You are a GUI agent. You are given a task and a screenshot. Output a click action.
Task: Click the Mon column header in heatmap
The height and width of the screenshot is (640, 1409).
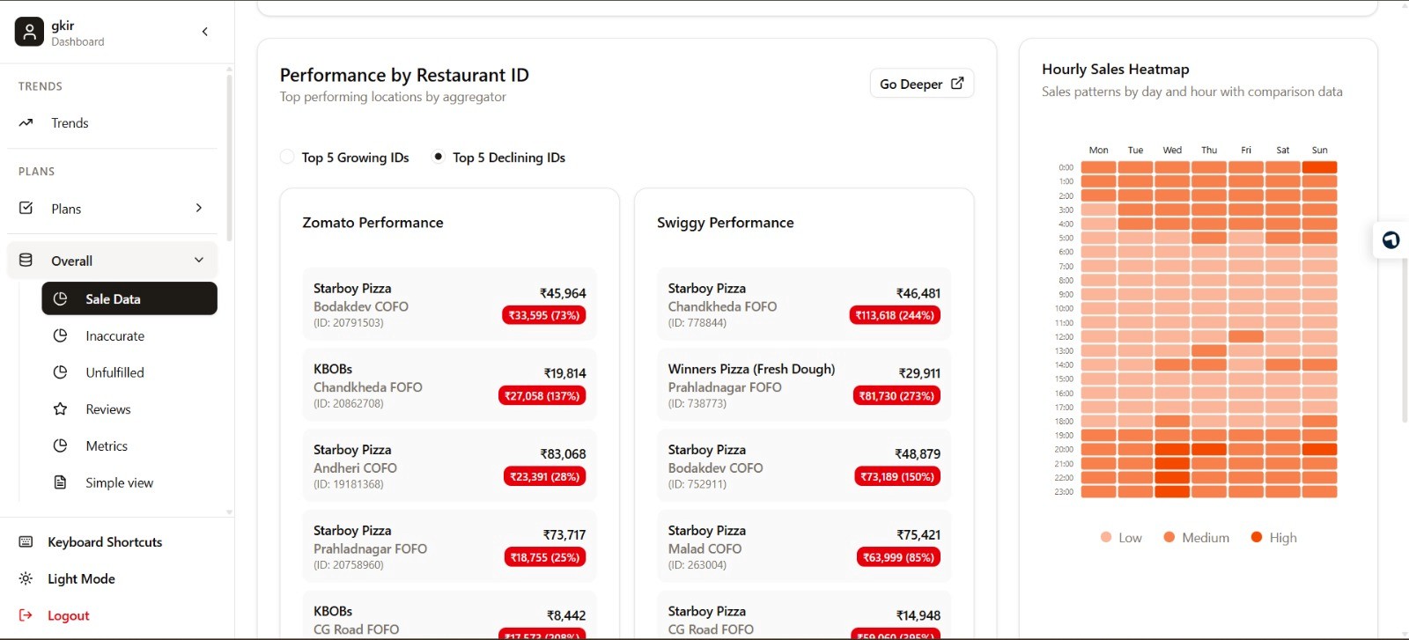(1098, 150)
